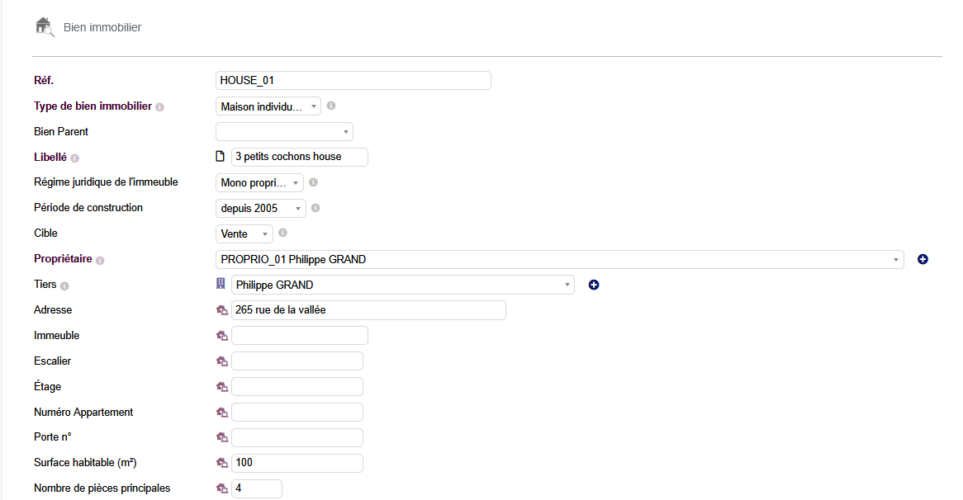Click the Nombre de pièces principales field
The image size is (963, 500).
(257, 488)
